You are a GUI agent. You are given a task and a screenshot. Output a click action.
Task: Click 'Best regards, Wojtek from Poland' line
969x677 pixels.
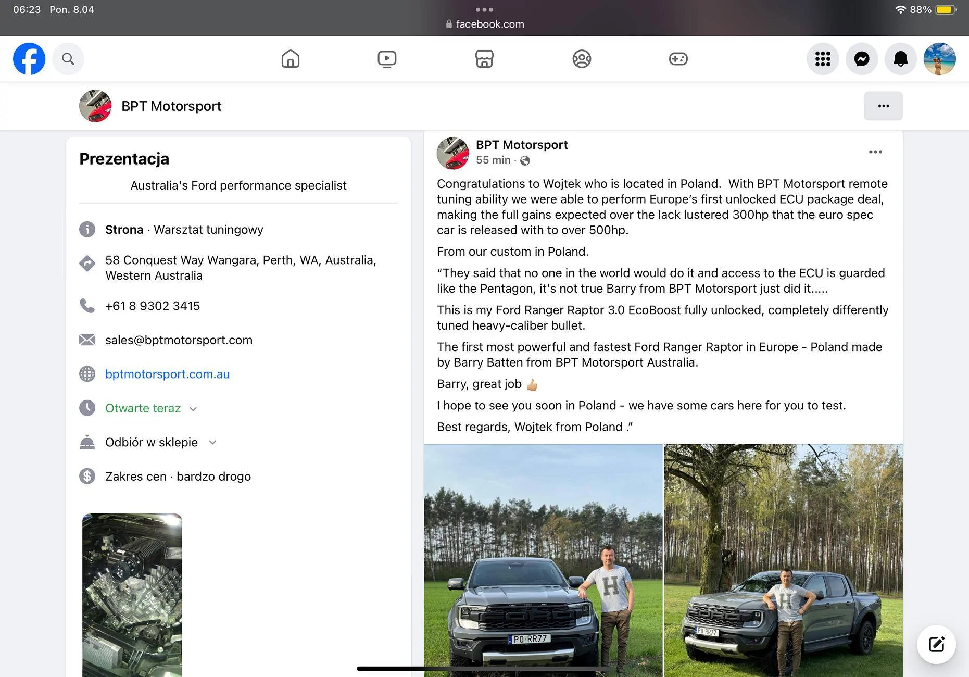535,427
